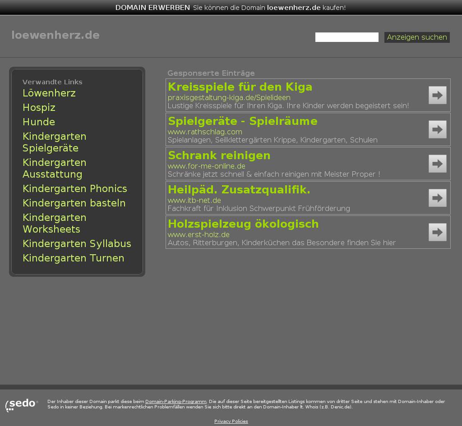The width and height of the screenshot is (462, 426).
Task: Click arrow icon beside Holzspielzeug ökologisch
Action: pos(437,232)
